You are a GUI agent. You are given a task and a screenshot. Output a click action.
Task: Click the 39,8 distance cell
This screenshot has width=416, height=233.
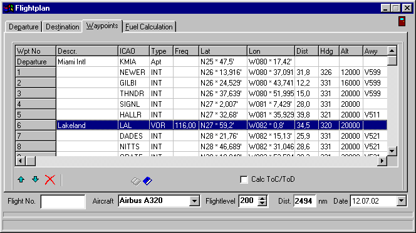(x=307, y=114)
